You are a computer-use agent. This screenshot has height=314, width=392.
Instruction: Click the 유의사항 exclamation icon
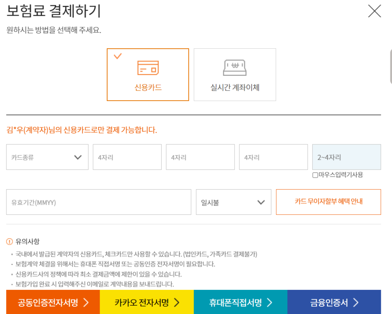point(10,242)
